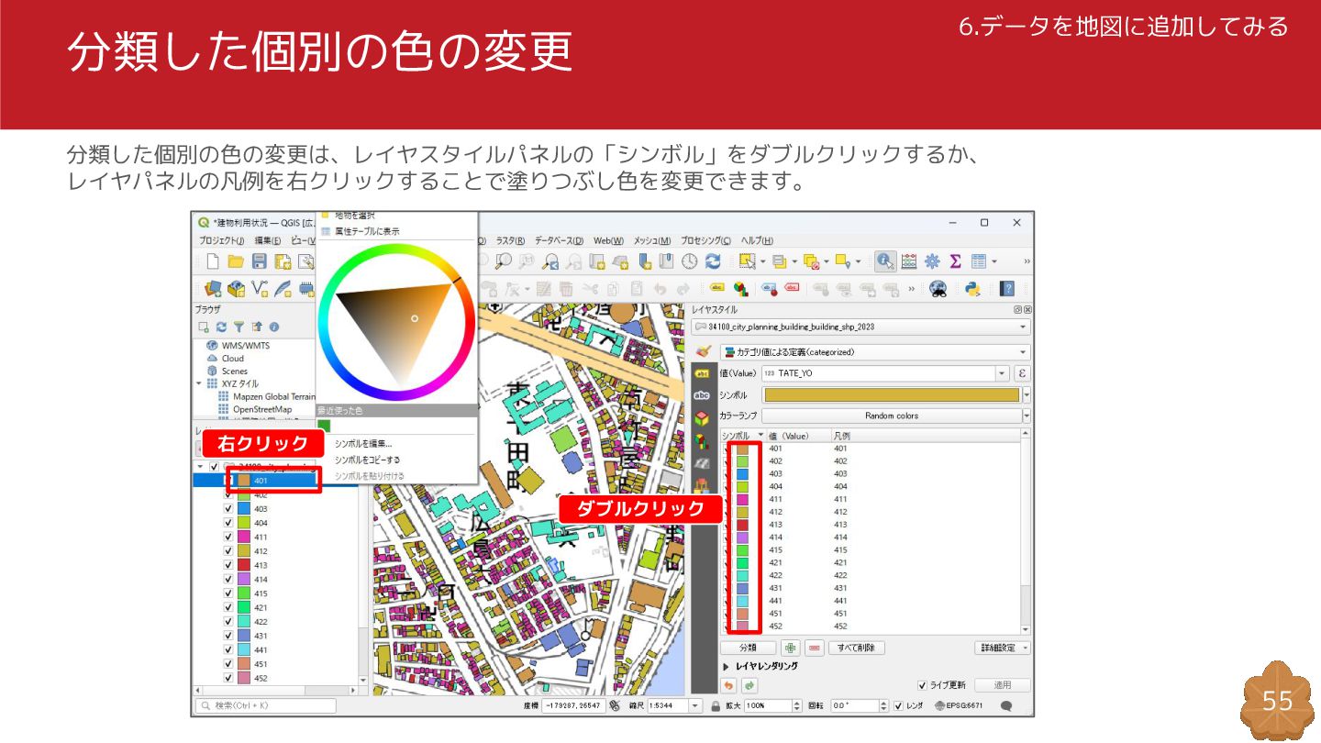Open the Help contents icon

pyautogui.click(x=1007, y=289)
